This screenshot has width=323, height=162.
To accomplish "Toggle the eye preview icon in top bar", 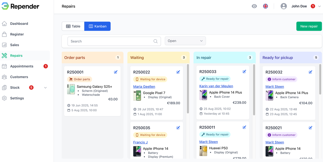I will pyautogui.click(x=254, y=6).
